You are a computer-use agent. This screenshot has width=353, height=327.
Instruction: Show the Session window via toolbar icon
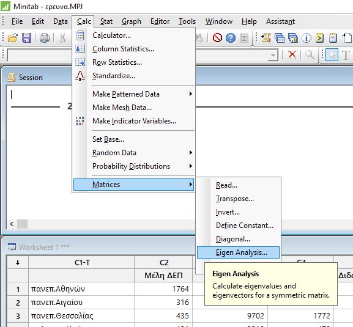coord(266,38)
